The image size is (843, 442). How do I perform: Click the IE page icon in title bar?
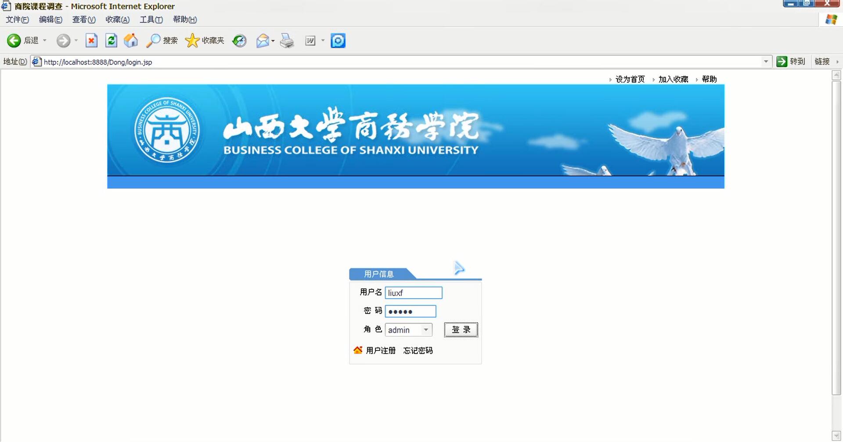pyautogui.click(x=6, y=6)
